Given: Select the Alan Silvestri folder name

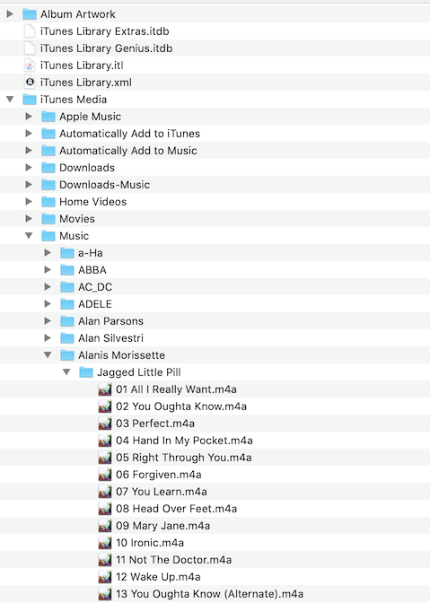Looking at the screenshot, I should 110,338.
